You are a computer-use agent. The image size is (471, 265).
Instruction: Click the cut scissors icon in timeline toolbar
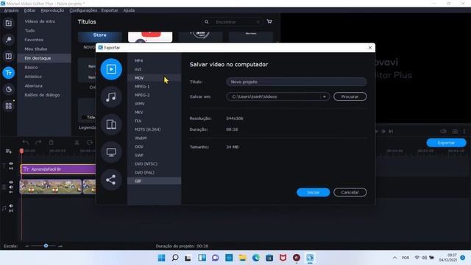[77, 142]
